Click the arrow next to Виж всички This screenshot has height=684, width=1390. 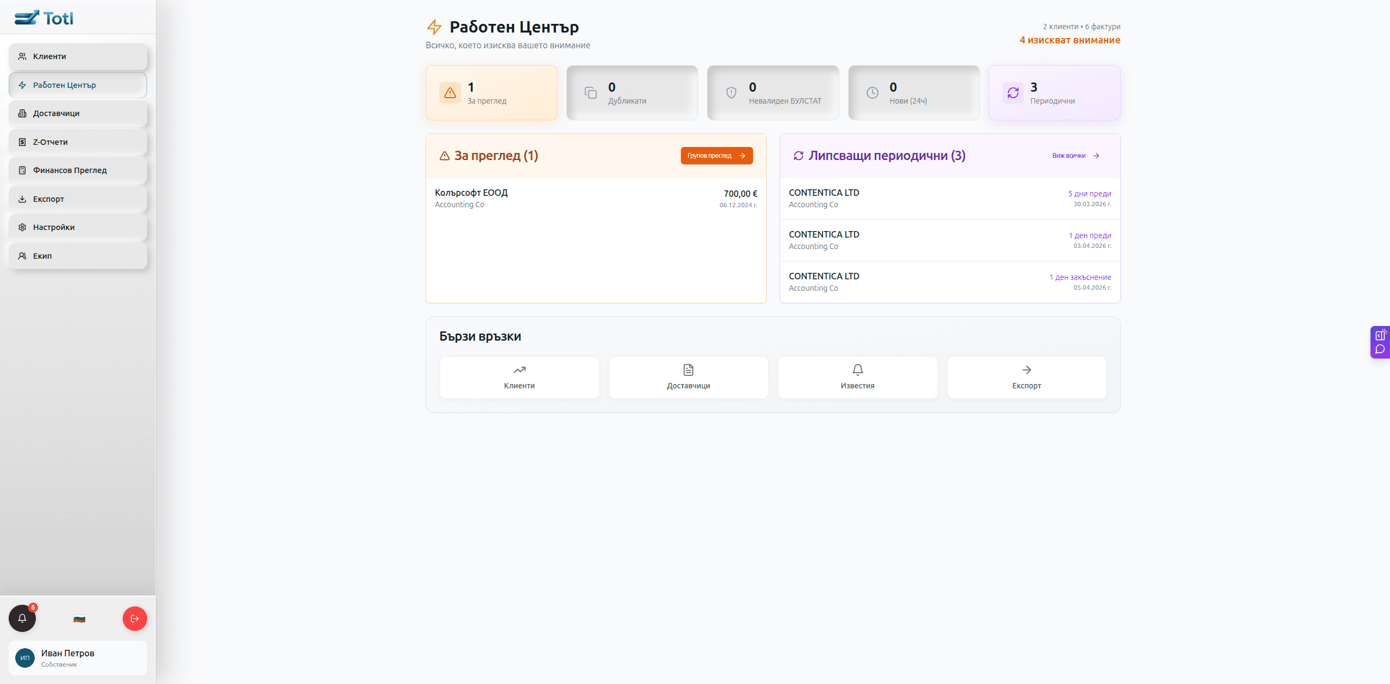[1096, 156]
